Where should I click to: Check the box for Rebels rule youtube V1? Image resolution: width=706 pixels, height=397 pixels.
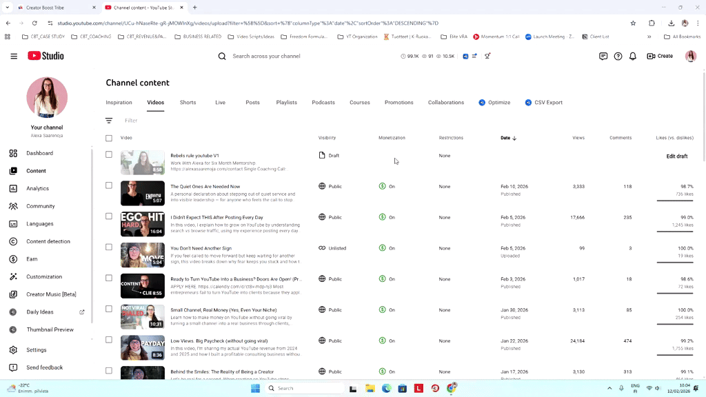[109, 154]
